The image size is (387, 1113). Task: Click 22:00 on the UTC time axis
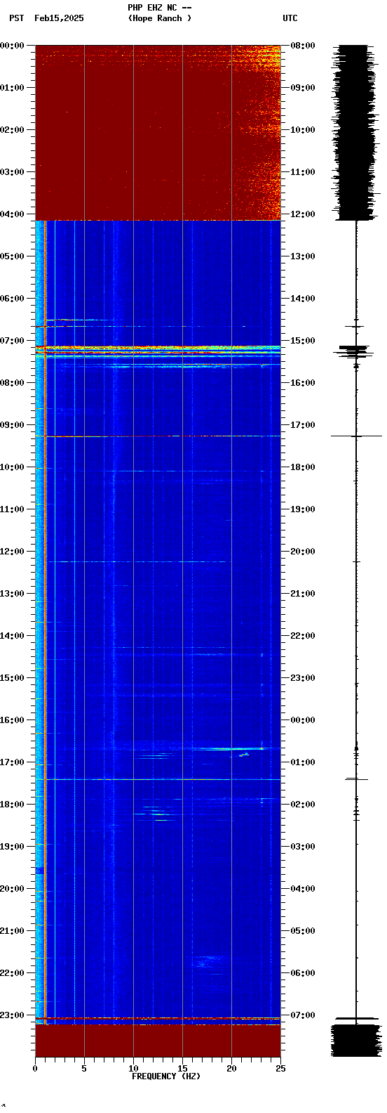coord(303,635)
